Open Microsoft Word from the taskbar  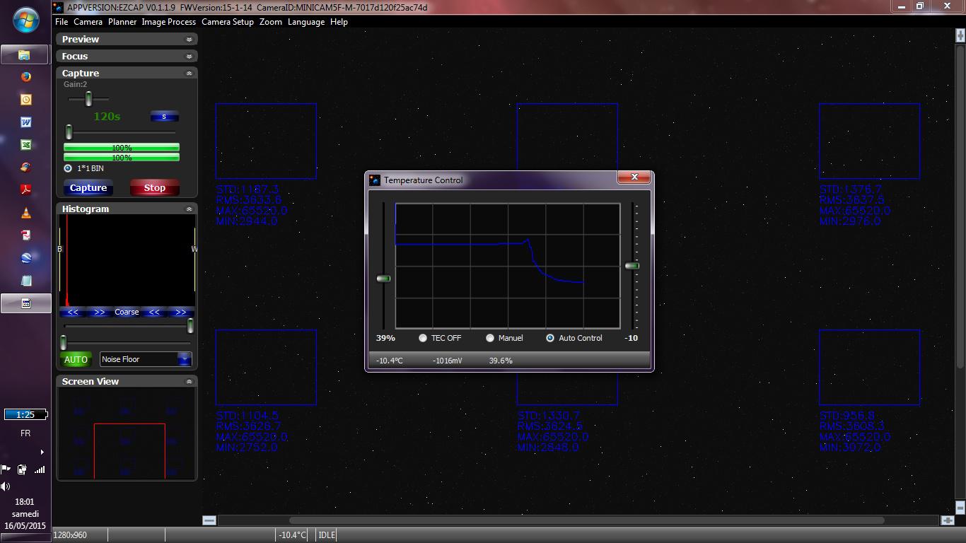(25, 122)
